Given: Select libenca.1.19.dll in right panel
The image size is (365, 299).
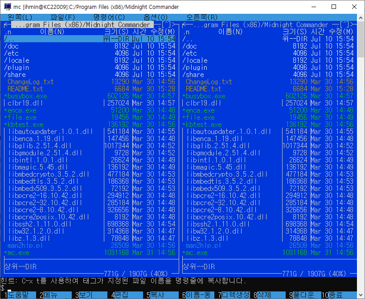Looking at the screenshot, I should [x=268, y=139].
